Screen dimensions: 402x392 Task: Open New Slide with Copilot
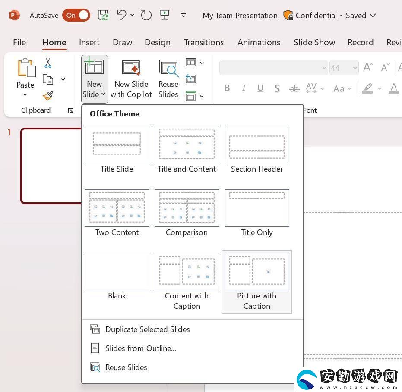tap(131, 79)
